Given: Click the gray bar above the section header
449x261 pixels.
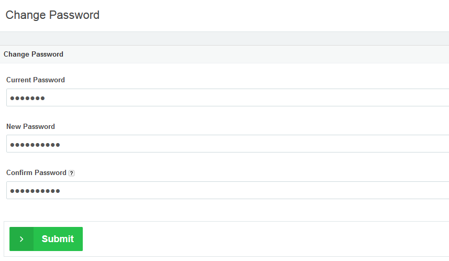Looking at the screenshot, I should point(224,38).
